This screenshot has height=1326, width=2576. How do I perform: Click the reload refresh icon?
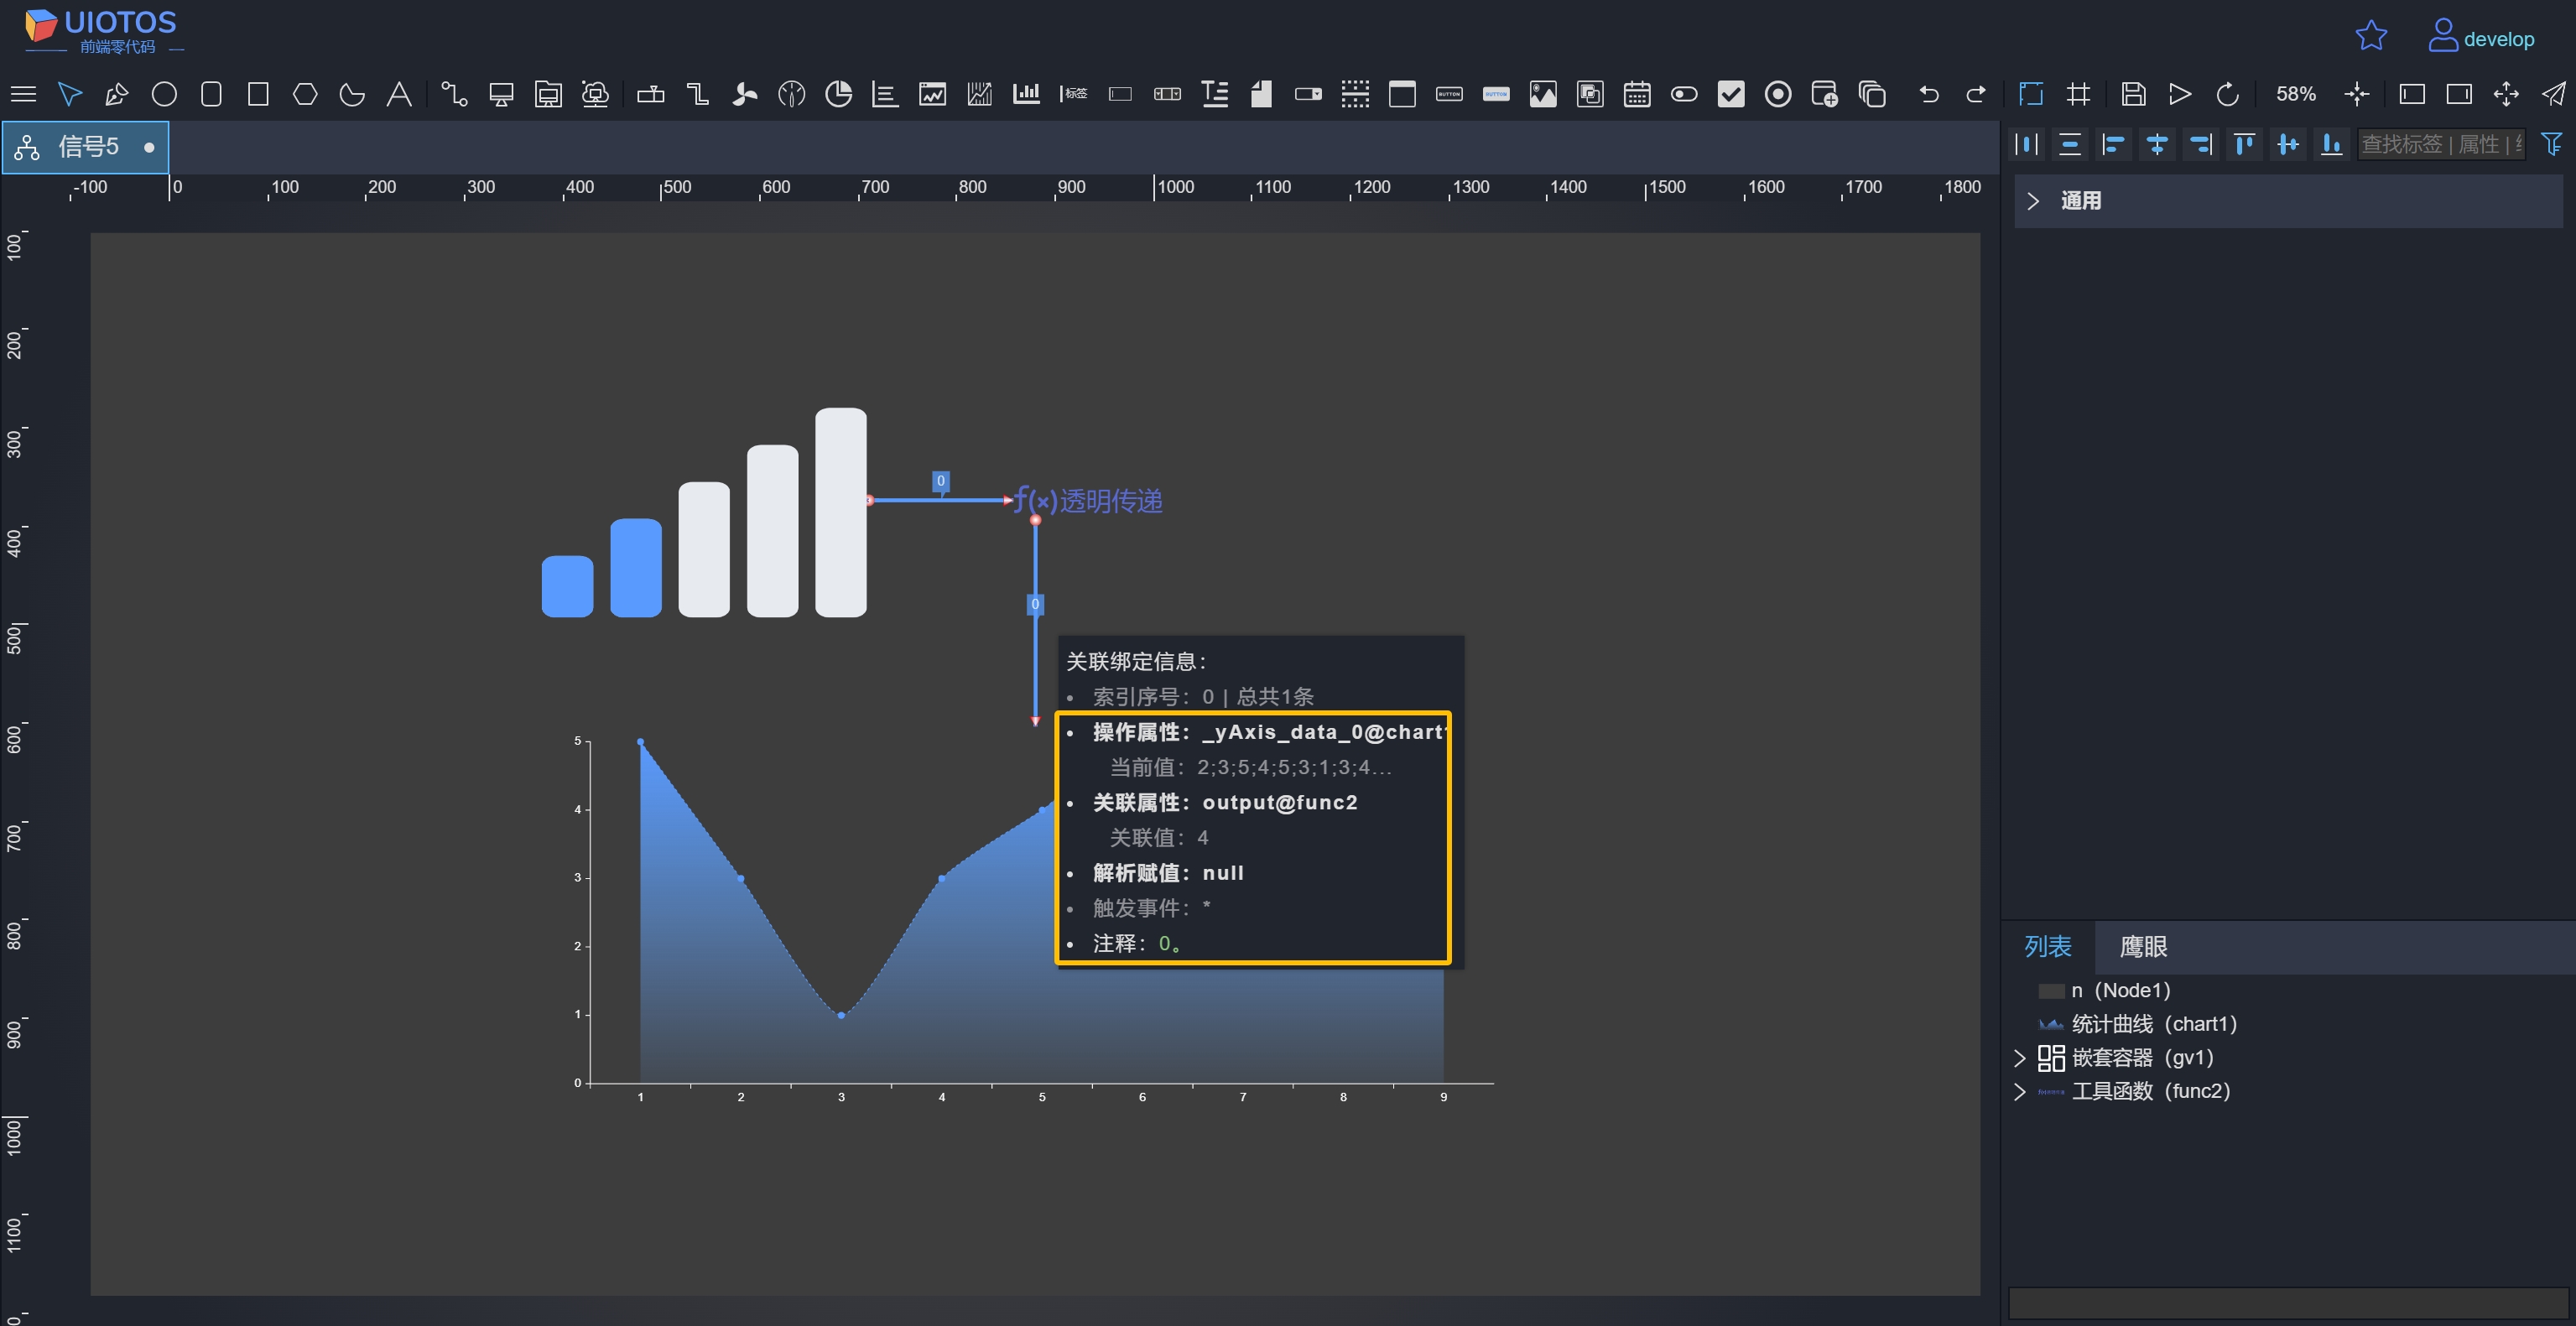2227,94
